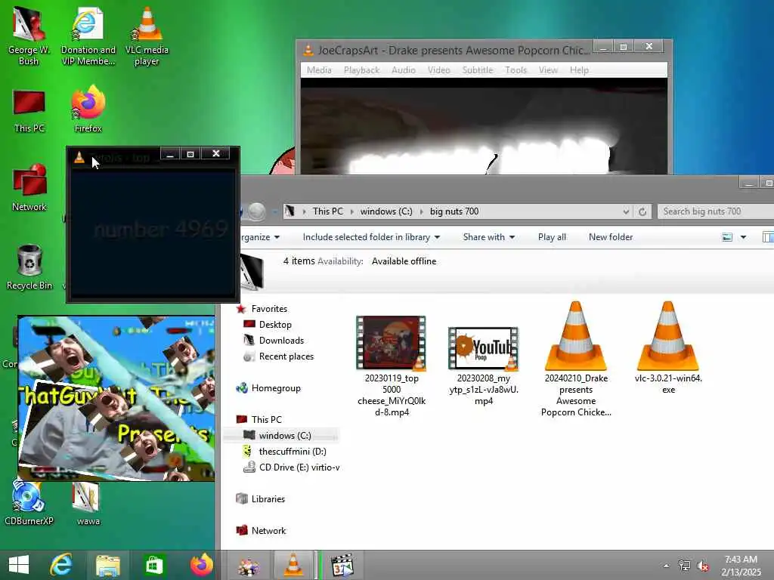Click the Forward navigation button in Explorer
This screenshot has width=774, height=580.
(256, 211)
